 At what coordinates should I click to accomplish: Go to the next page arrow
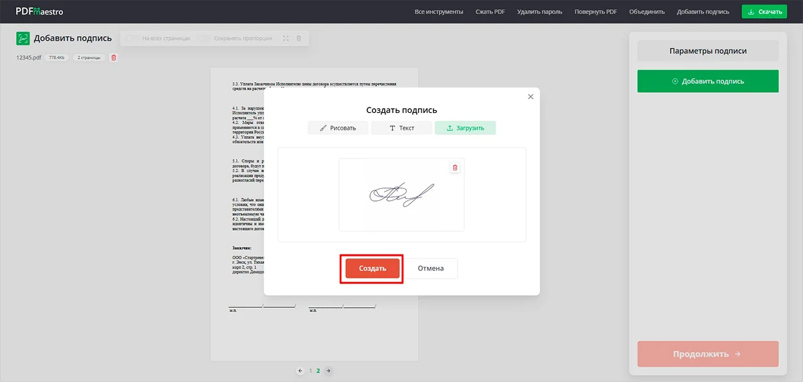pyautogui.click(x=328, y=371)
